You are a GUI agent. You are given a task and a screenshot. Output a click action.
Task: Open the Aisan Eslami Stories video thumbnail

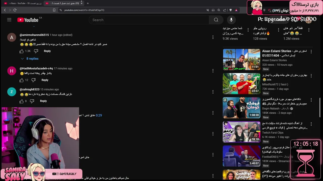241,59
